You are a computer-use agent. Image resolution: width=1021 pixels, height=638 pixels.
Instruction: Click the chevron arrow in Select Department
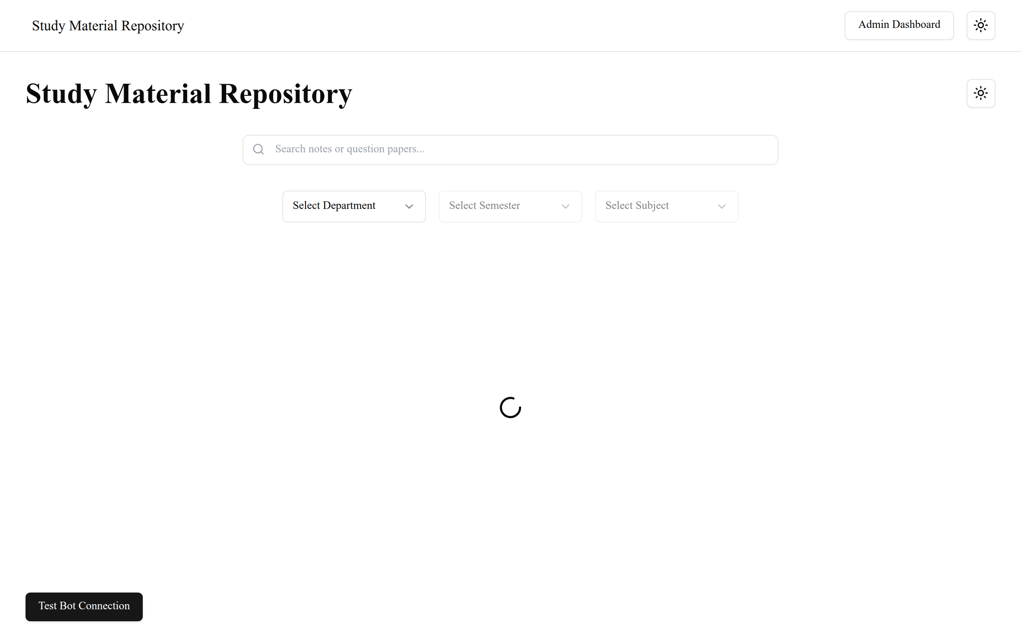[409, 206]
